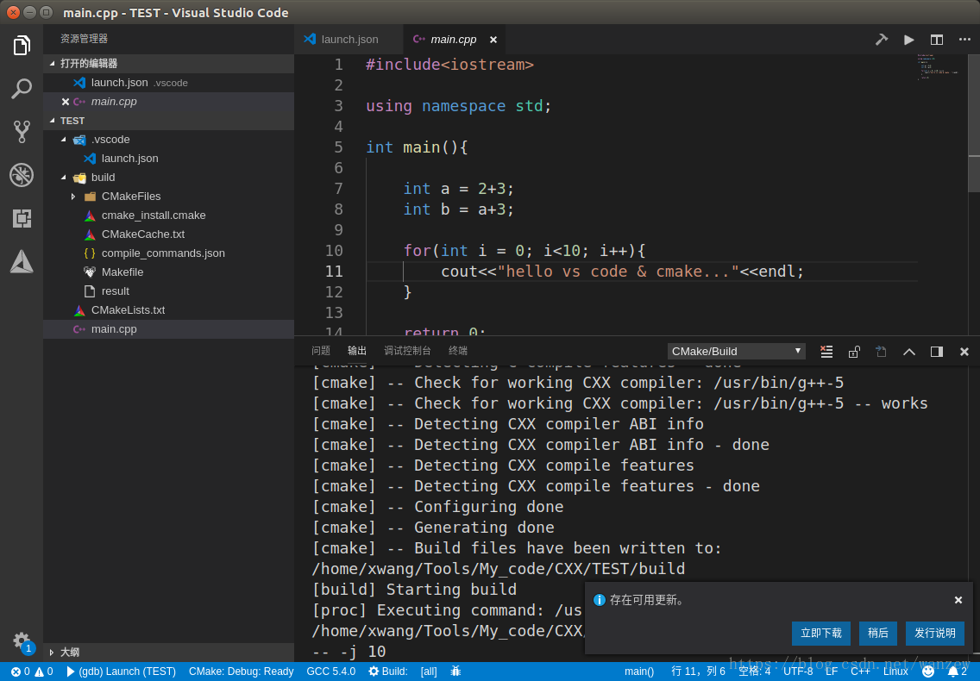Maximize the panel with the chevron up
This screenshot has height=681, width=980.
click(x=908, y=352)
